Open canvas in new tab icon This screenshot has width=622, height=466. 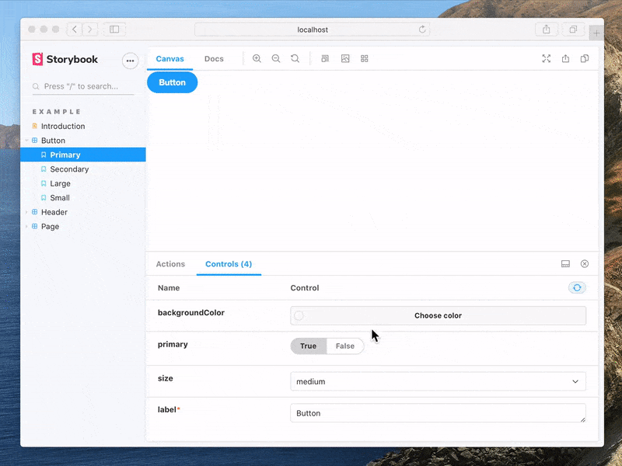565,59
